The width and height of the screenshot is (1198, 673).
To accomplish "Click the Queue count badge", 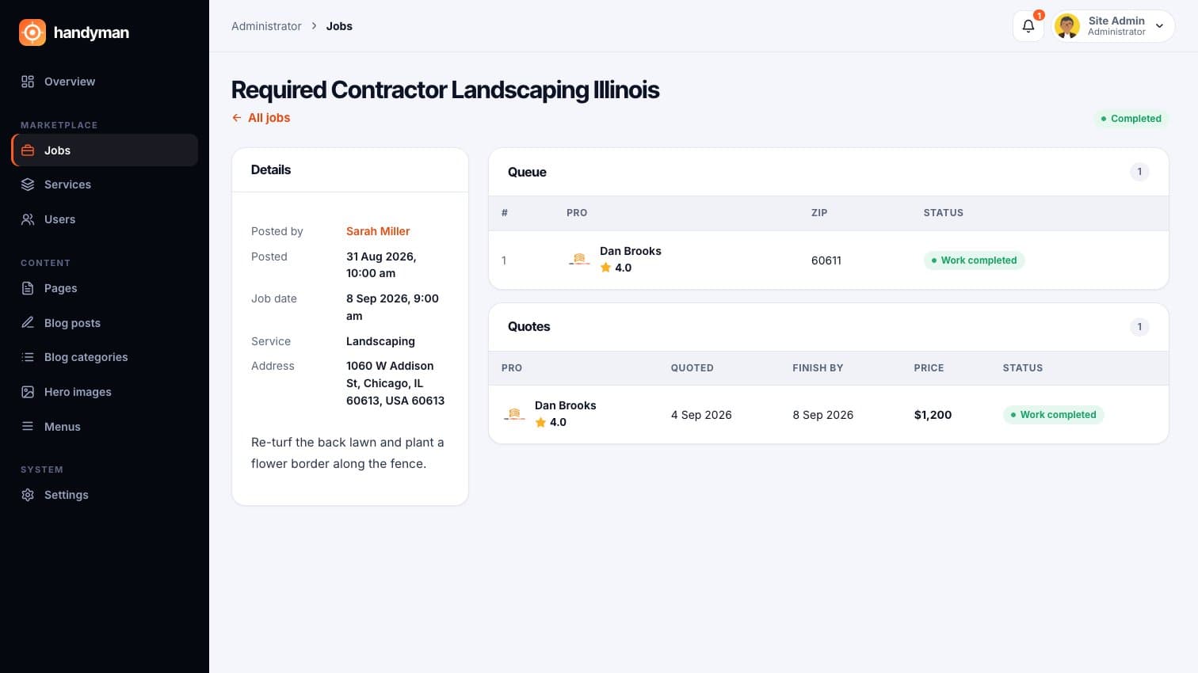I will click(1139, 172).
